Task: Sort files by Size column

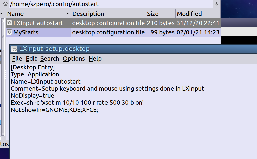Action: pos(160,14)
